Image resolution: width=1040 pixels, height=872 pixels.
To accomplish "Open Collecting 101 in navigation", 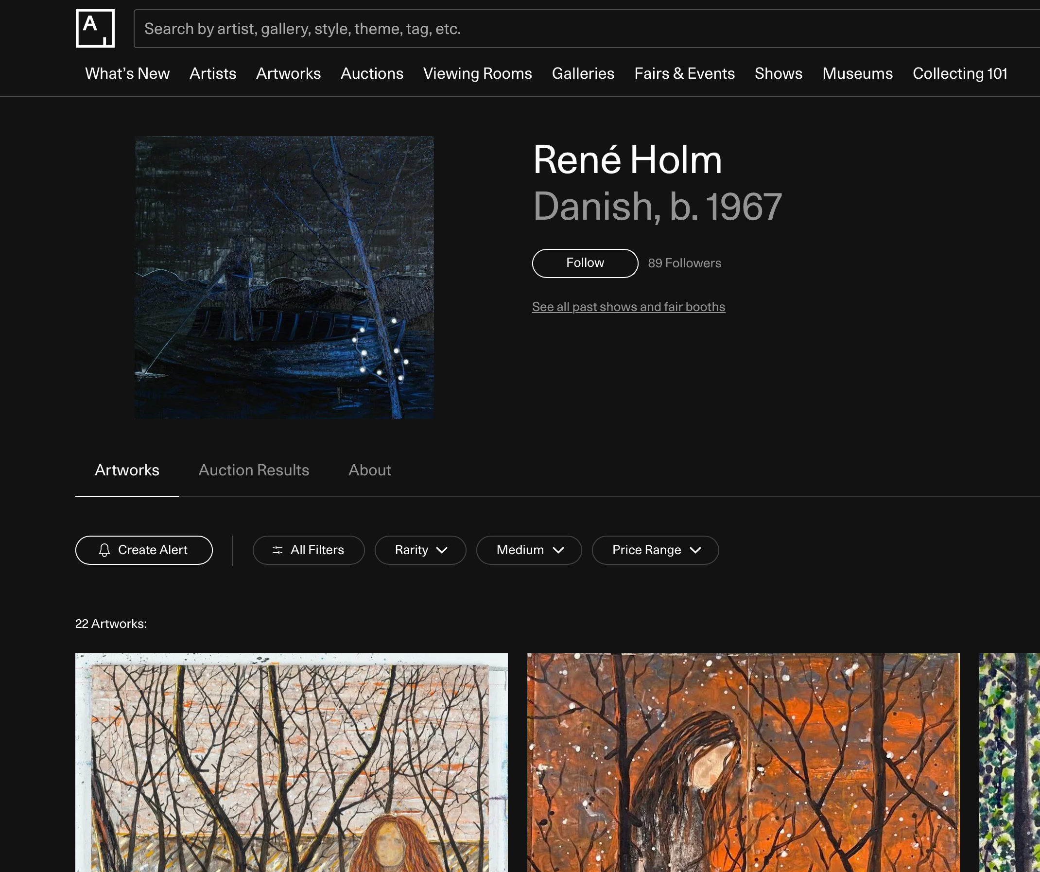I will click(x=960, y=73).
